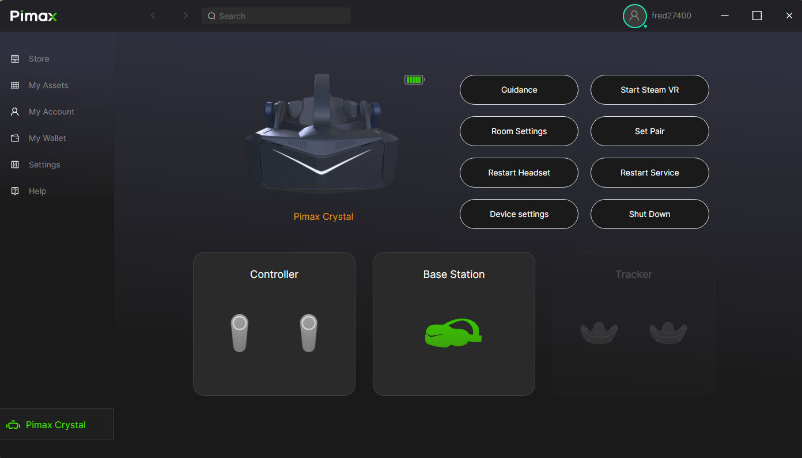Viewport: 802px width, 458px height.
Task: Click the Tracker card title
Action: point(634,274)
